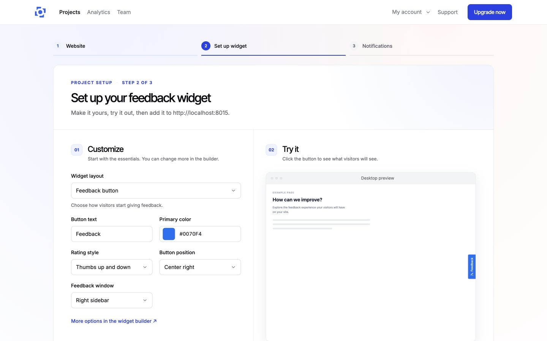Screen dimensions: 547x341
Task: Click the 'STEP 2 OF 3' label
Action: tap(137, 83)
